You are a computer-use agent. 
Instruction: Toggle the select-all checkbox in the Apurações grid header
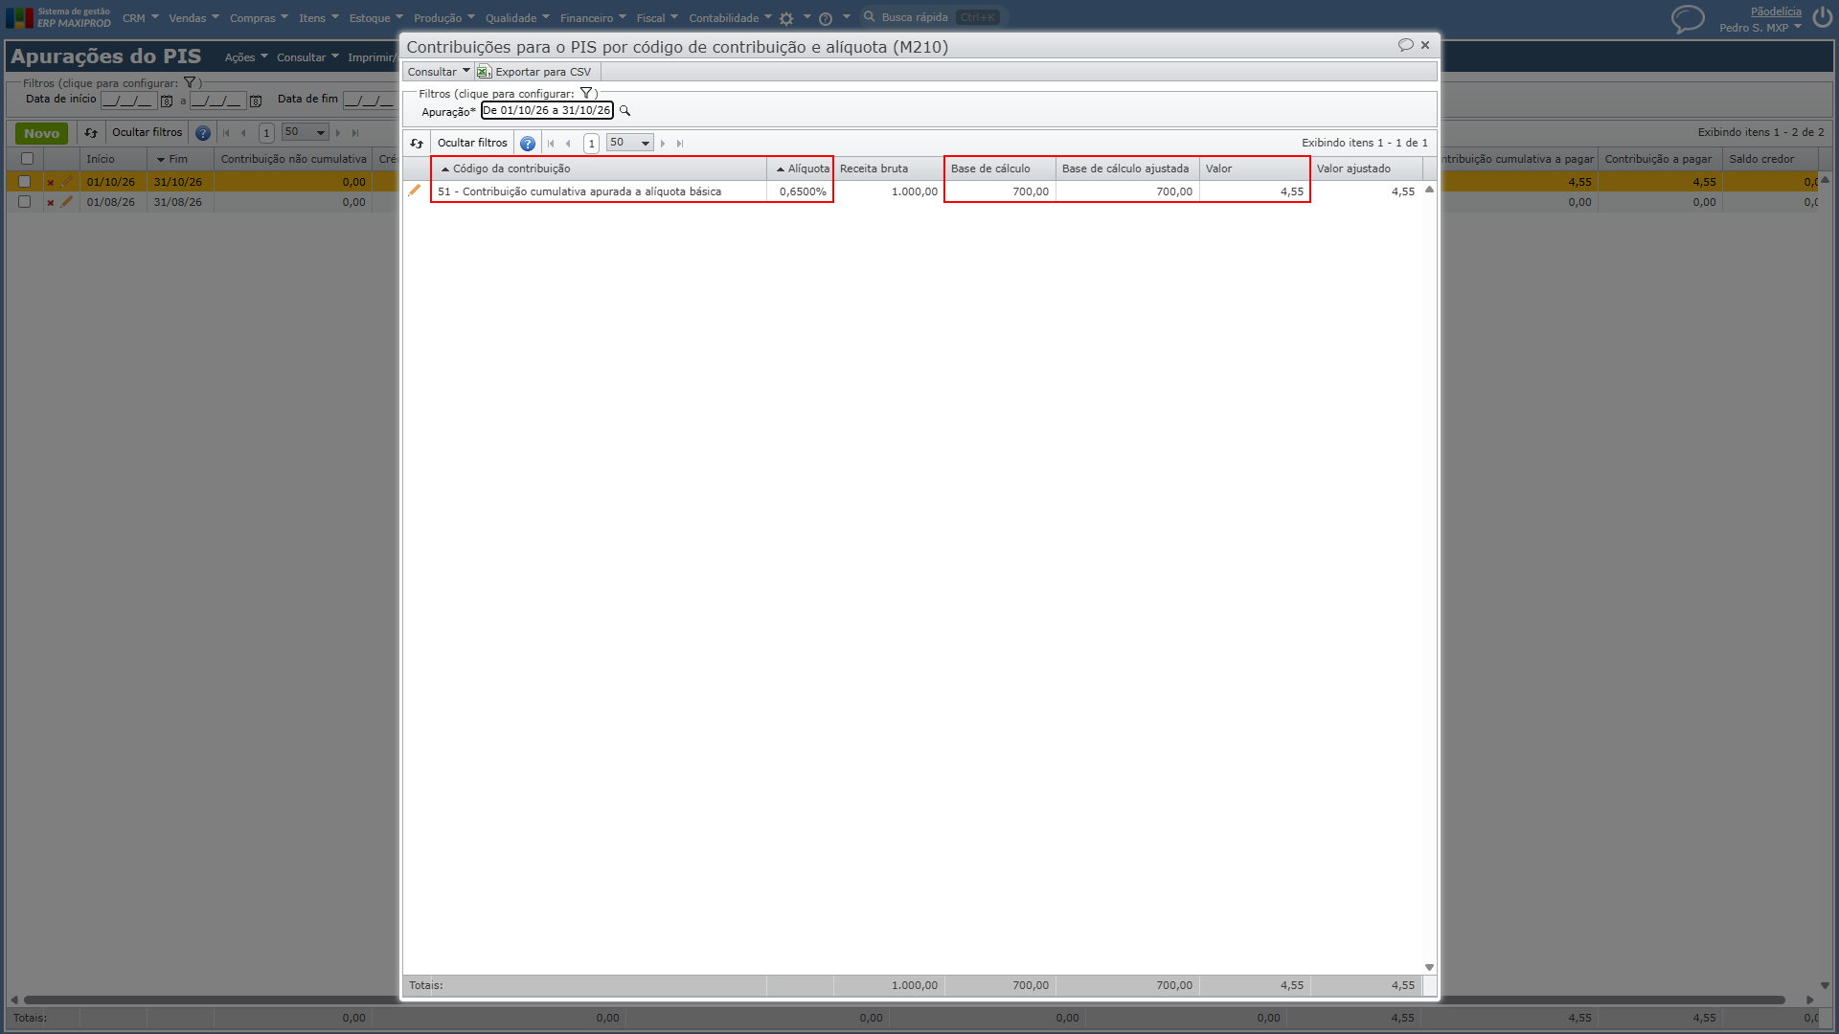[x=27, y=159]
